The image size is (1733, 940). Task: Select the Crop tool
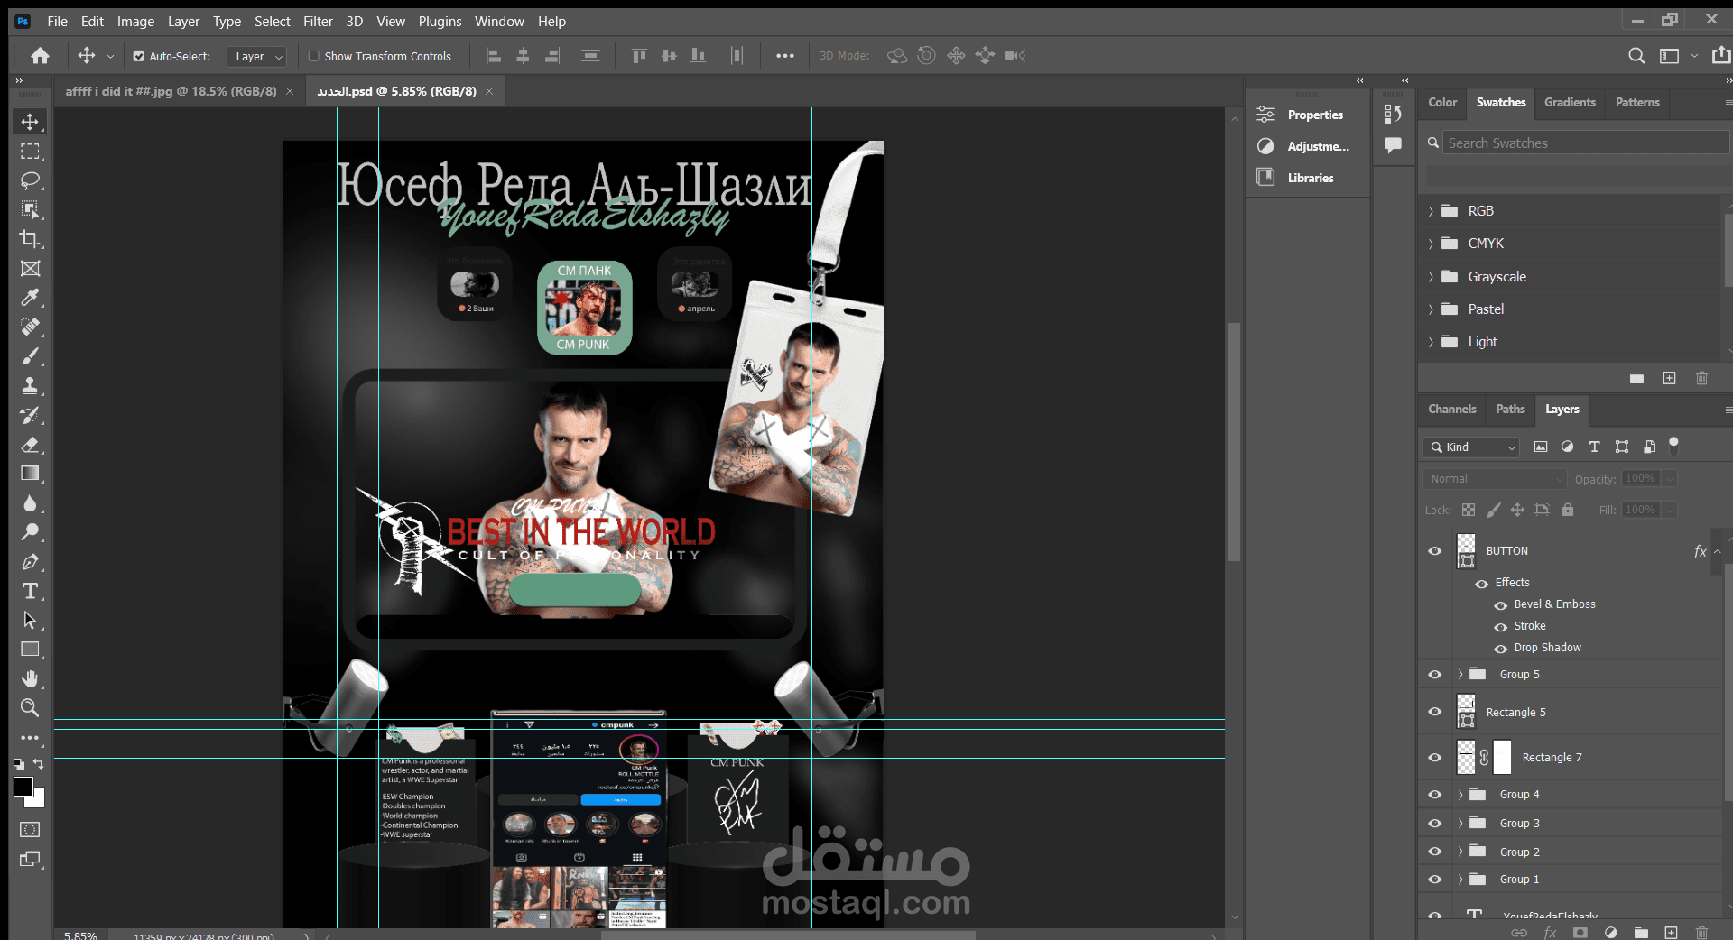[x=30, y=239]
